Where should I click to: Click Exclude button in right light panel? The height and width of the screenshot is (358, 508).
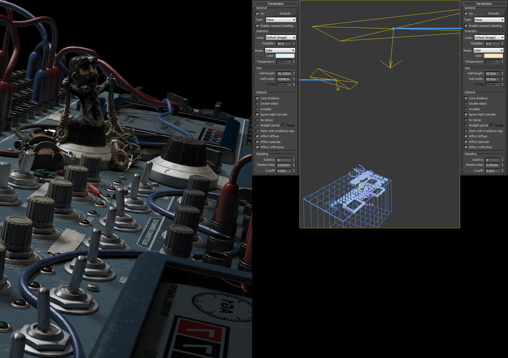tap(493, 13)
